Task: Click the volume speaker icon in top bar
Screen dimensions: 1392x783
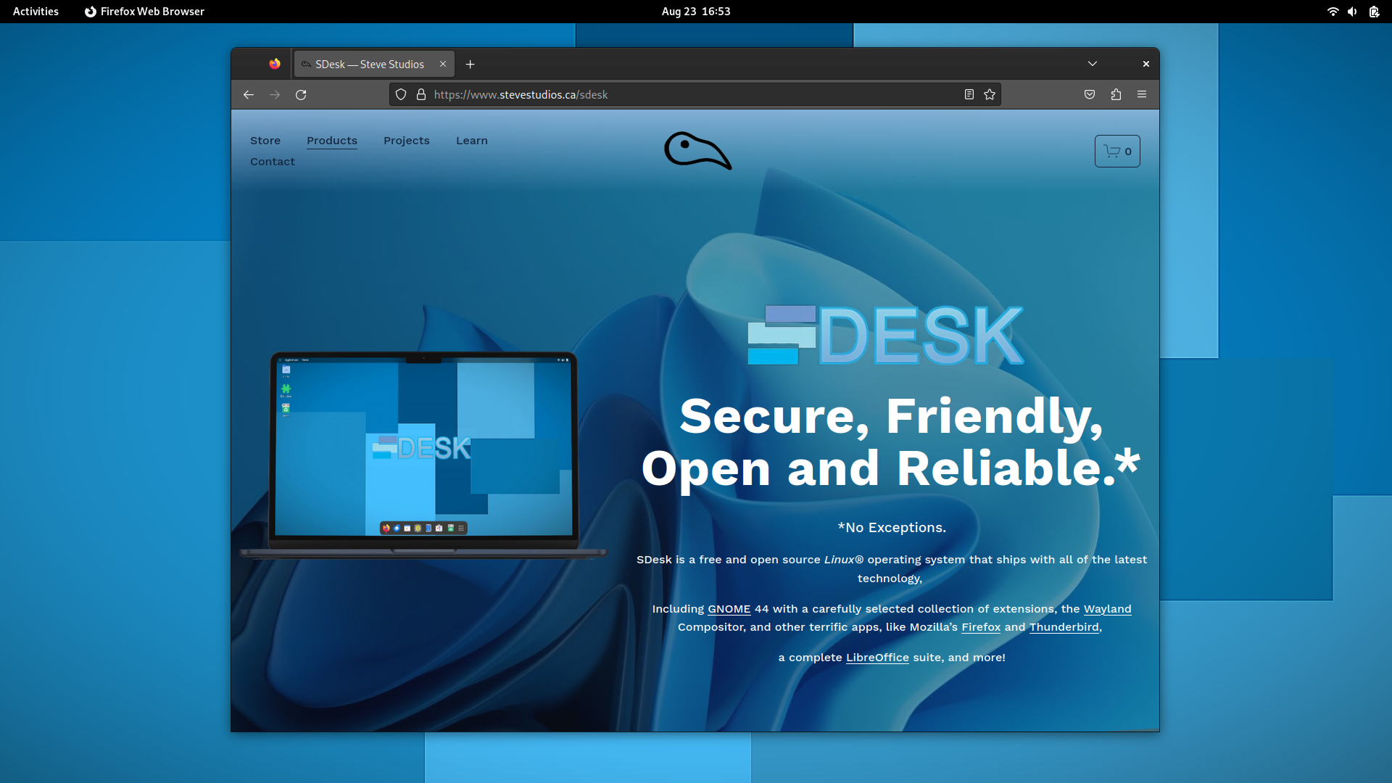Action: [x=1352, y=12]
